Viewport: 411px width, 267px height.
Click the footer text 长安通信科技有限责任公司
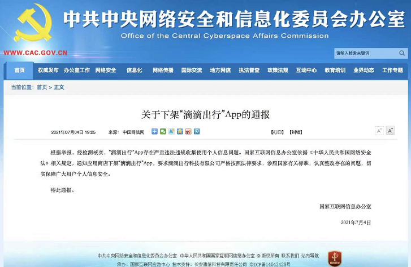point(220,264)
